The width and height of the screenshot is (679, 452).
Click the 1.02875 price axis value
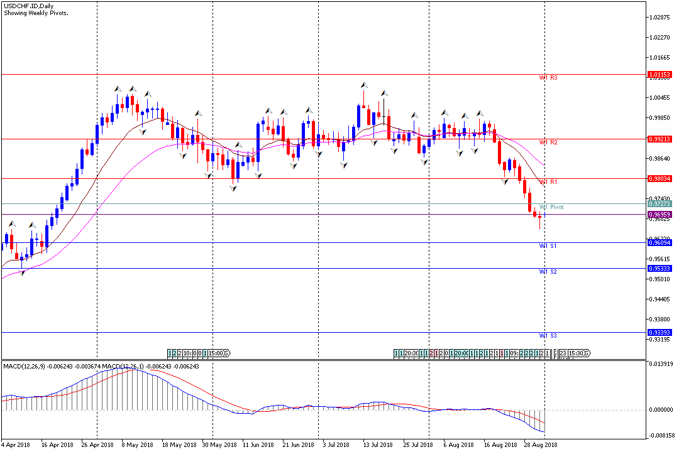(x=660, y=18)
